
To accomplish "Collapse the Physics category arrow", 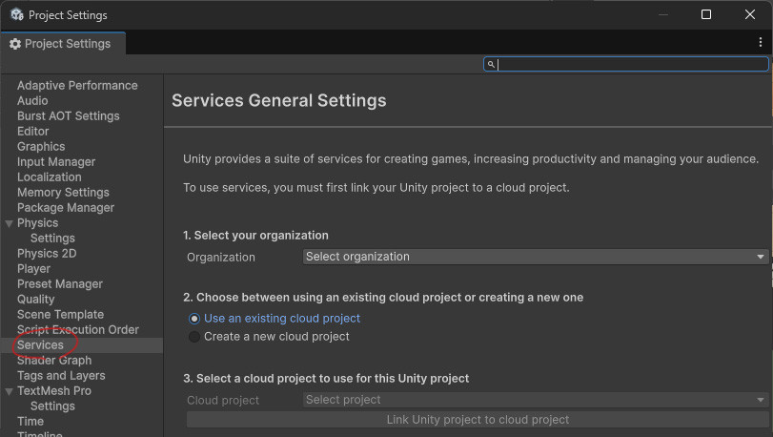I will 9,223.
